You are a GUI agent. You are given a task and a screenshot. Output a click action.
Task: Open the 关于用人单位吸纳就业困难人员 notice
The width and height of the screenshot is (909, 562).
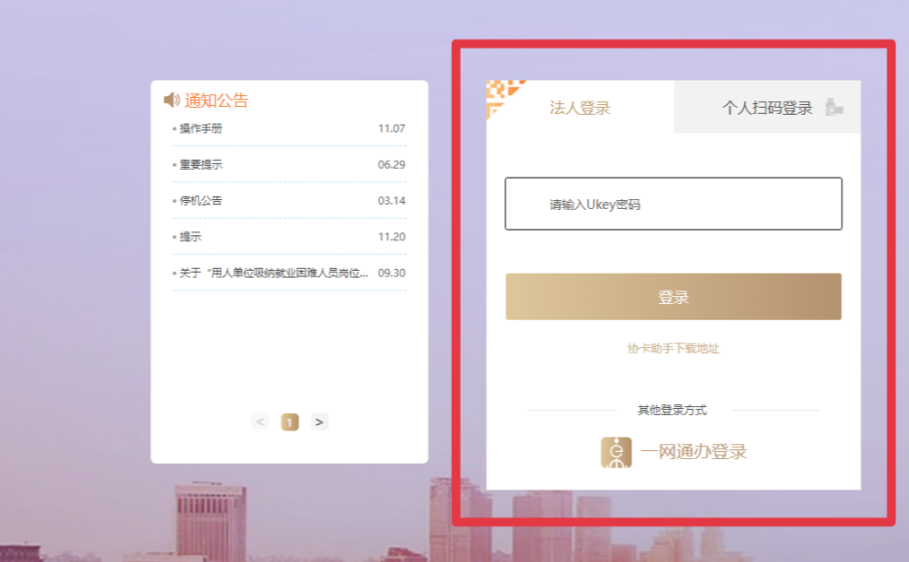point(274,273)
